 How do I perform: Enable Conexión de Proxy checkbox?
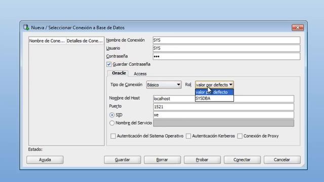pos(239,136)
